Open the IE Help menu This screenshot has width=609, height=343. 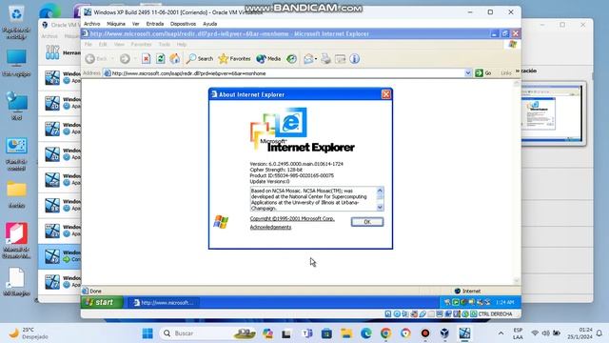point(182,45)
